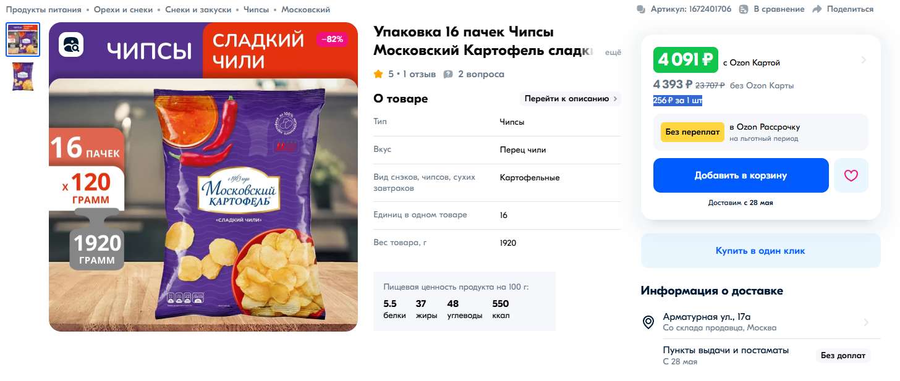Open delivery address chevron for Арматурная ул.

tap(866, 322)
